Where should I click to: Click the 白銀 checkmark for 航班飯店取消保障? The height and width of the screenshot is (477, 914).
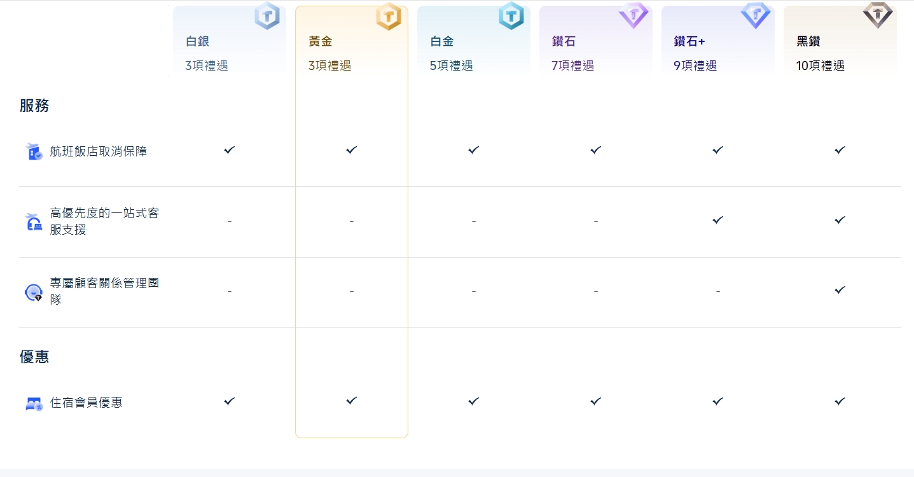pyautogui.click(x=229, y=150)
